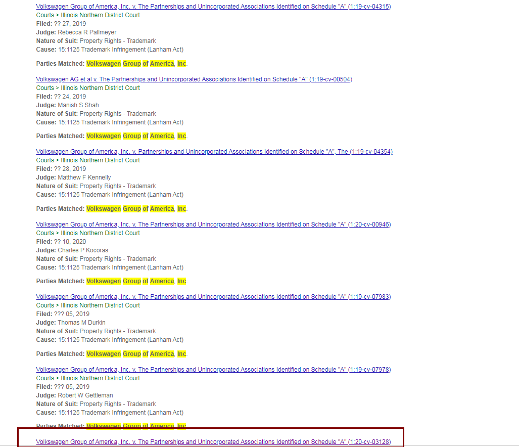519x447 pixels.
Task: Click filed date '?? 24, 2019'
Action: point(70,97)
